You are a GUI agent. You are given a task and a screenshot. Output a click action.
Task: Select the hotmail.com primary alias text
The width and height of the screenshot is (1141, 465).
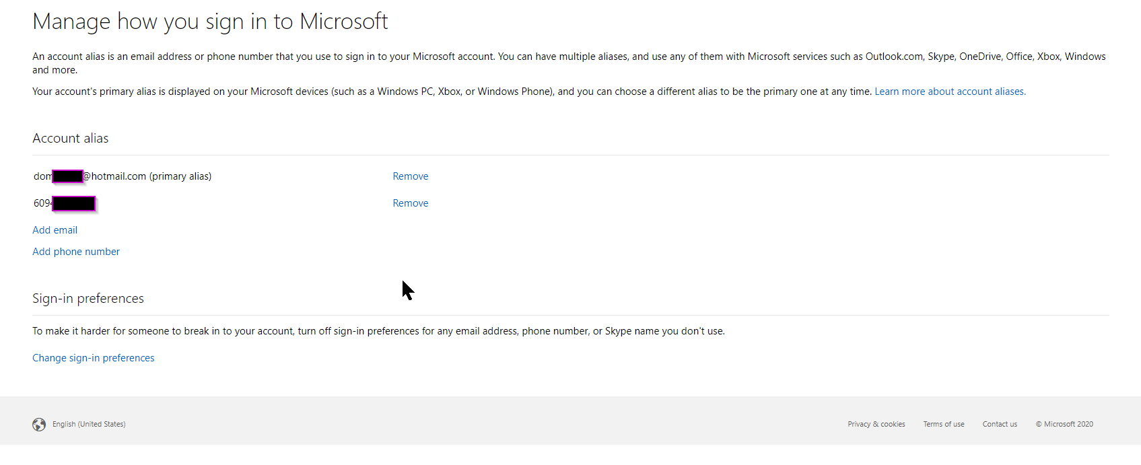tap(123, 176)
